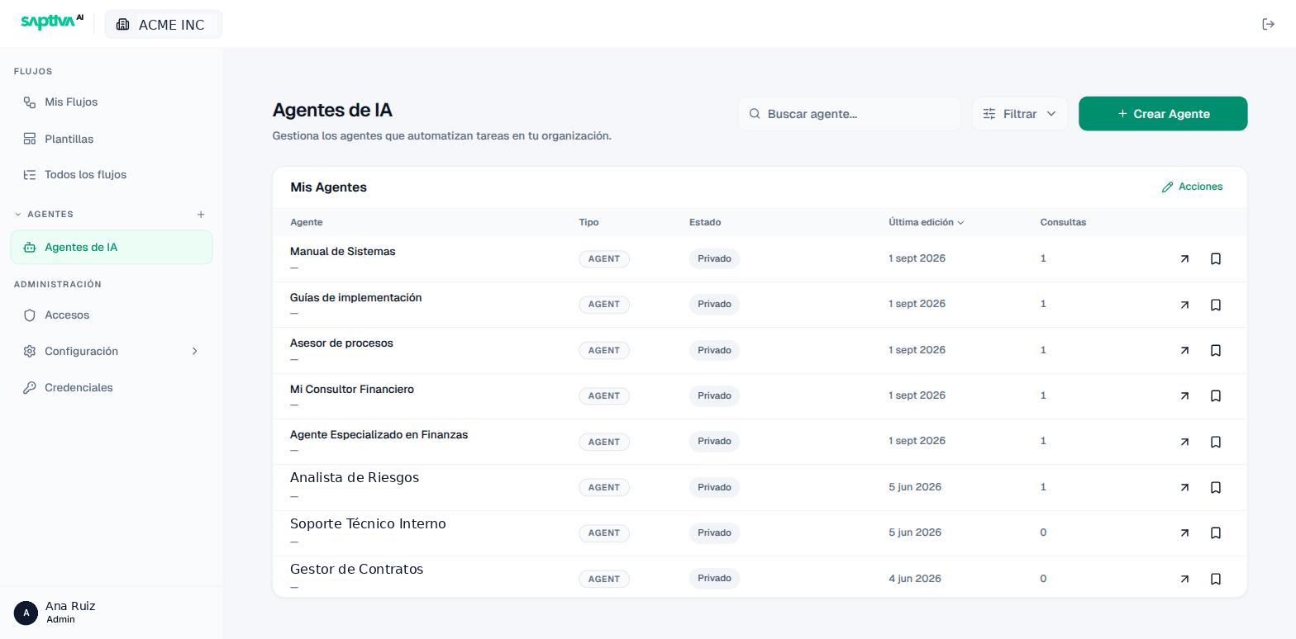1296x639 pixels.
Task: Click the Crear Agente button
Action: point(1163,114)
